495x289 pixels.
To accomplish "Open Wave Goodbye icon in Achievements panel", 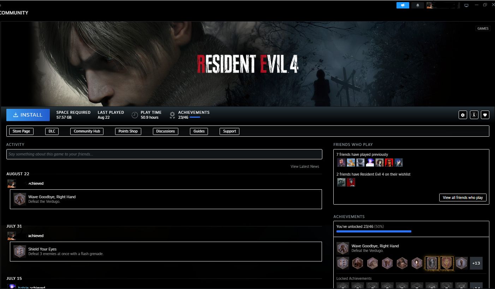I will [343, 248].
